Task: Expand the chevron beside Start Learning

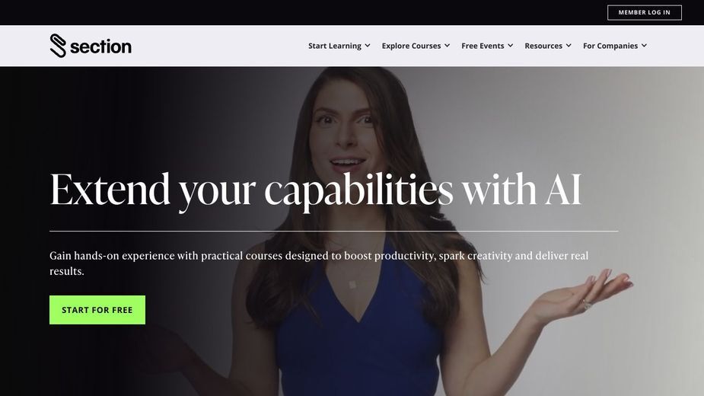Action: click(x=368, y=46)
